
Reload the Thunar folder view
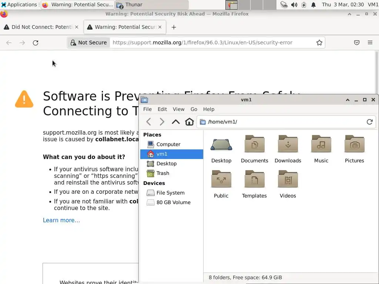(x=370, y=122)
